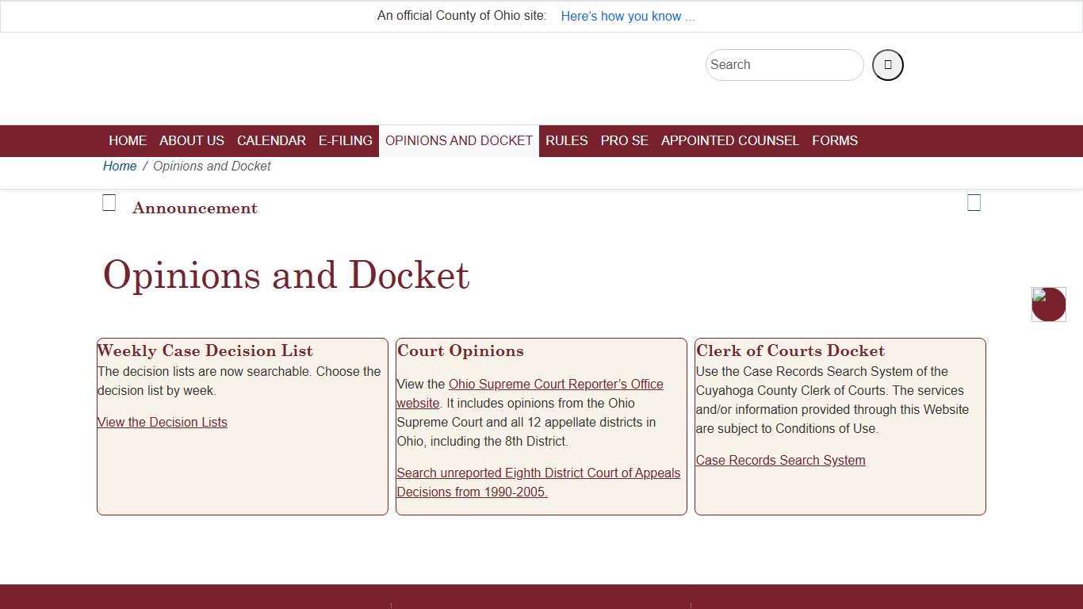The image size is (1083, 609).
Task: Click the icon beside the Announcement heading
Action: [x=109, y=202]
